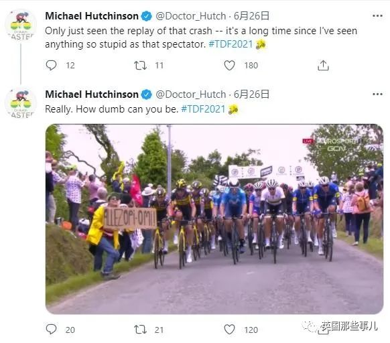Share the first tweet via the upload icon

(323, 66)
